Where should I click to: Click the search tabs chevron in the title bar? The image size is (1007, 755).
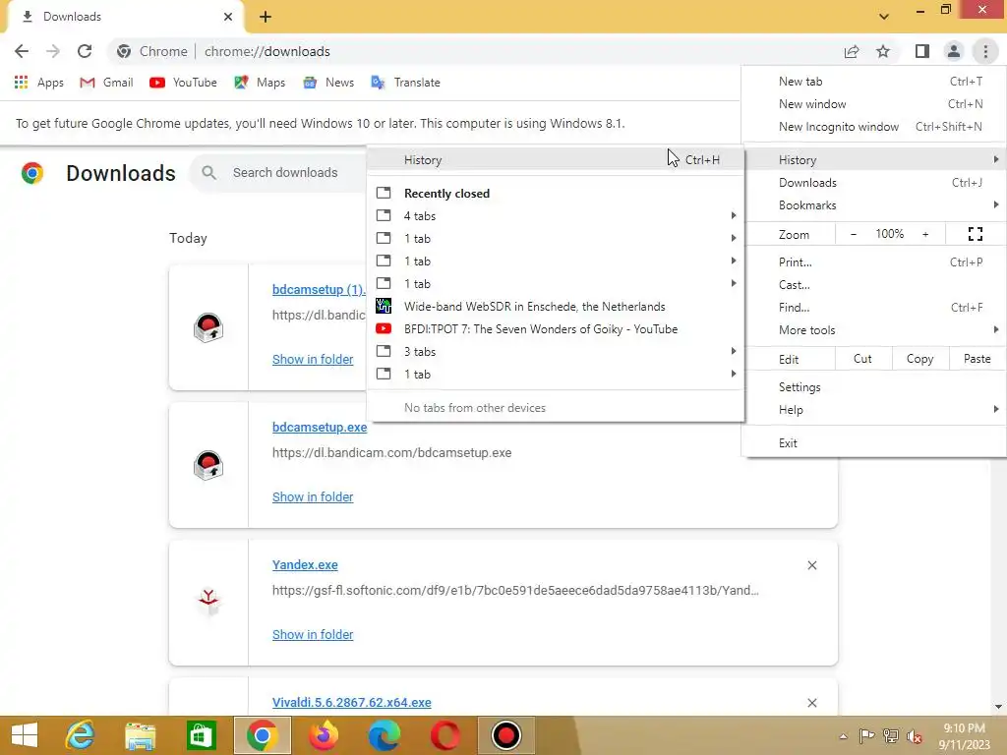[884, 16]
